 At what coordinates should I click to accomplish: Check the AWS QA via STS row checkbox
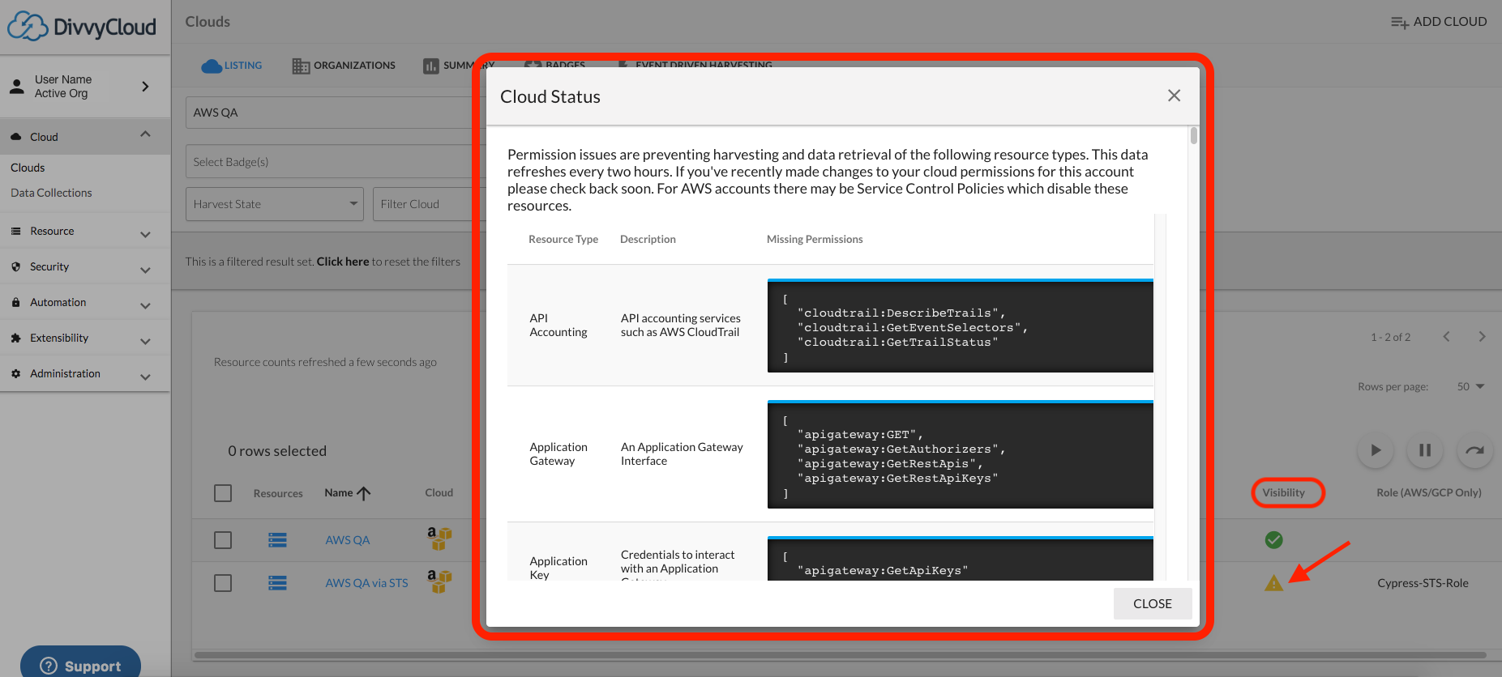pyautogui.click(x=223, y=583)
